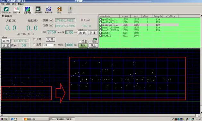
Task: Tick the POLARIS entry checkbox
Action: click(x=101, y=36)
